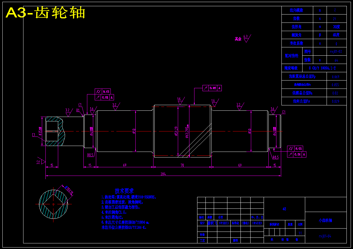Click the '处数' title block cell
The image size is (353, 249).
tap(210, 217)
